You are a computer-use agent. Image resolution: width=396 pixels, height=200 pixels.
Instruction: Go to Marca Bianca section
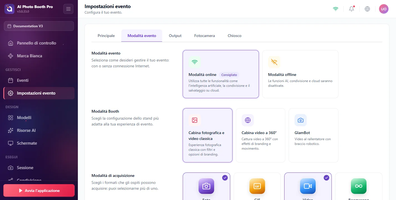point(39,56)
